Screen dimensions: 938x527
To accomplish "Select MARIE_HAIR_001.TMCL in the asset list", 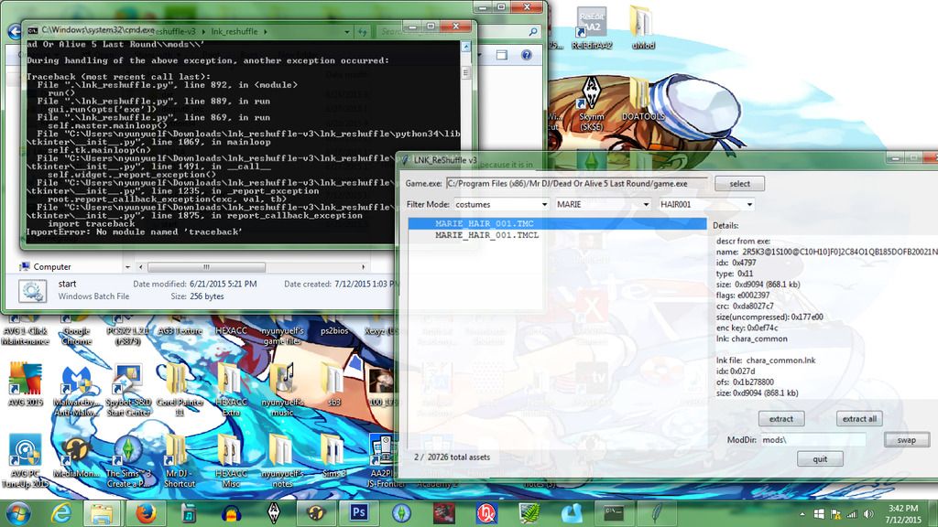I will click(x=487, y=235).
